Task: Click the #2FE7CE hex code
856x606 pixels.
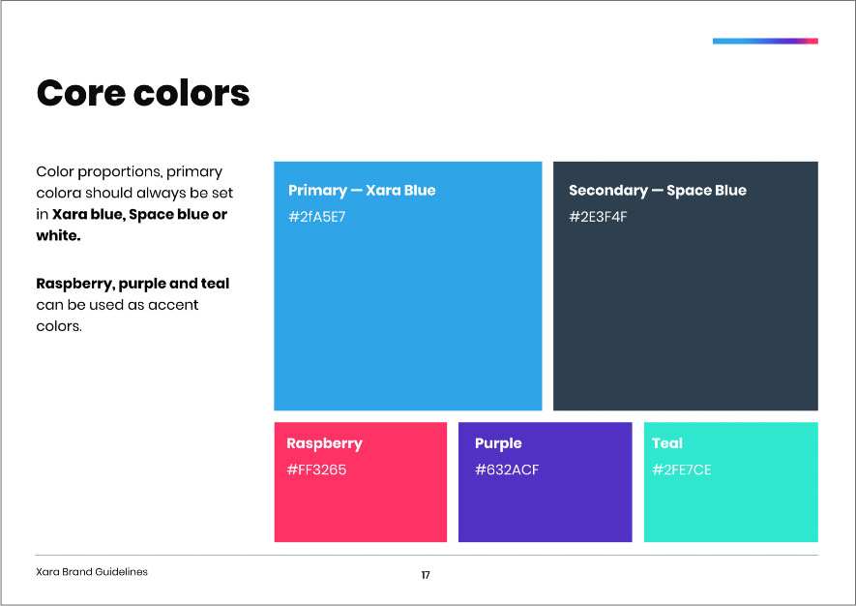Action: (682, 470)
